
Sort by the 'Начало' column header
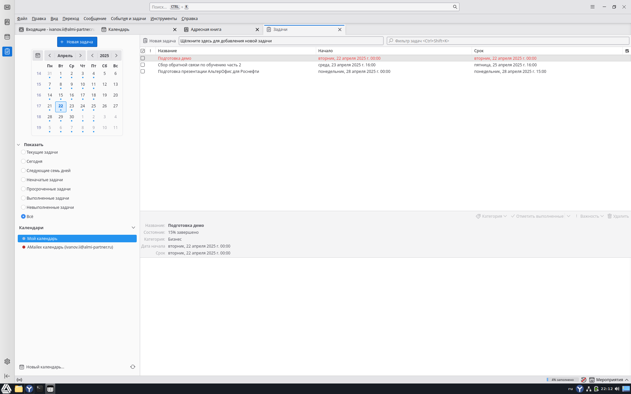[x=394, y=51]
